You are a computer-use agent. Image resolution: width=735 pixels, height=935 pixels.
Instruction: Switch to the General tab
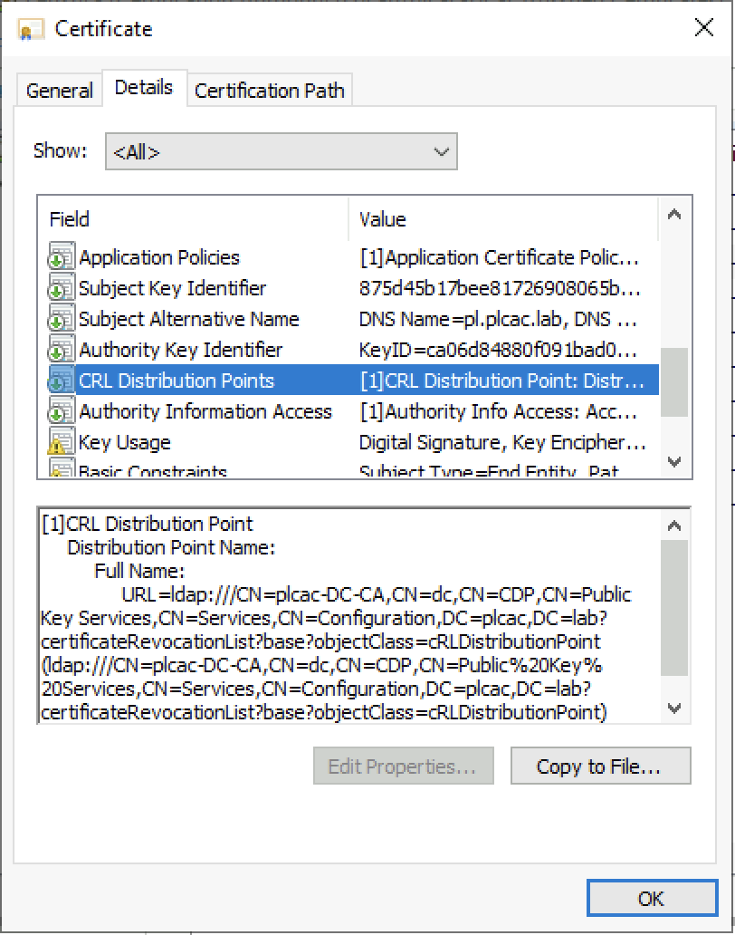(59, 91)
